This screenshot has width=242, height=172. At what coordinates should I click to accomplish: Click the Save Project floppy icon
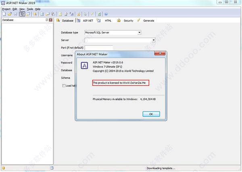click(x=15, y=14)
